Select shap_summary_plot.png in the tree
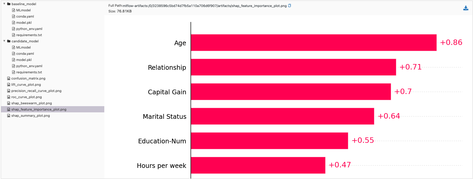Image resolution: width=473 pixels, height=179 pixels. (x=30, y=116)
